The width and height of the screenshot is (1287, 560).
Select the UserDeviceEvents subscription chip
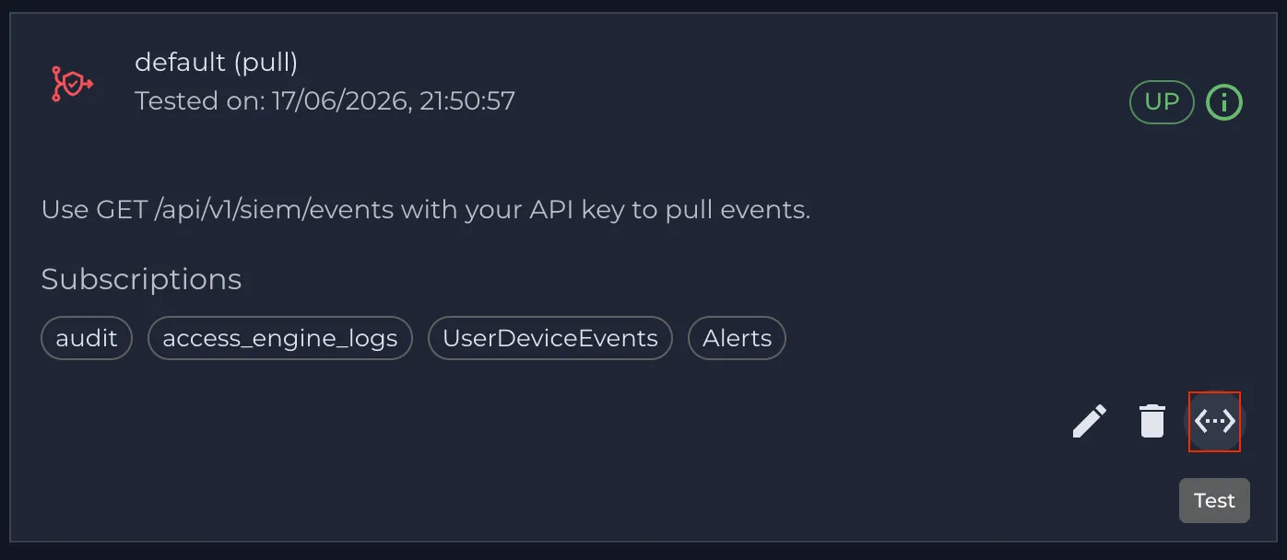tap(550, 338)
